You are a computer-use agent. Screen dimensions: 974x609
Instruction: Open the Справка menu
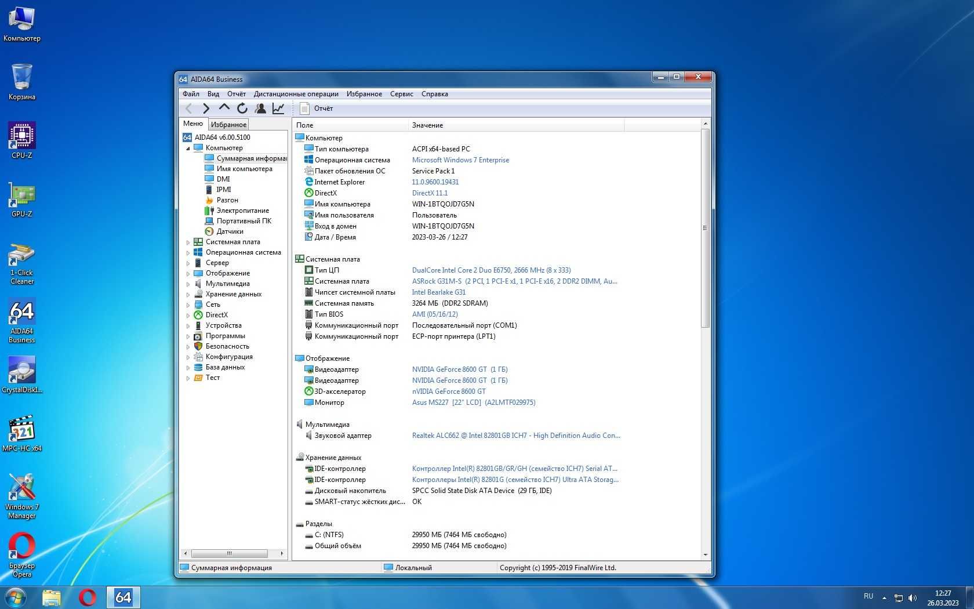[435, 94]
